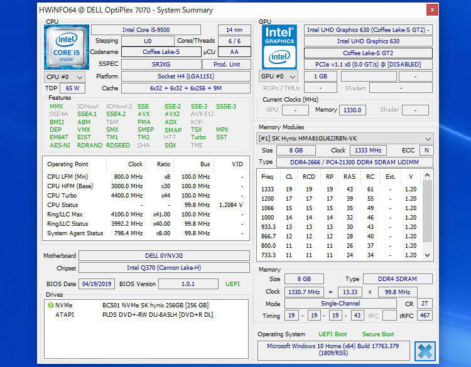Click the BIOS version 1.0.1 field

click(188, 284)
